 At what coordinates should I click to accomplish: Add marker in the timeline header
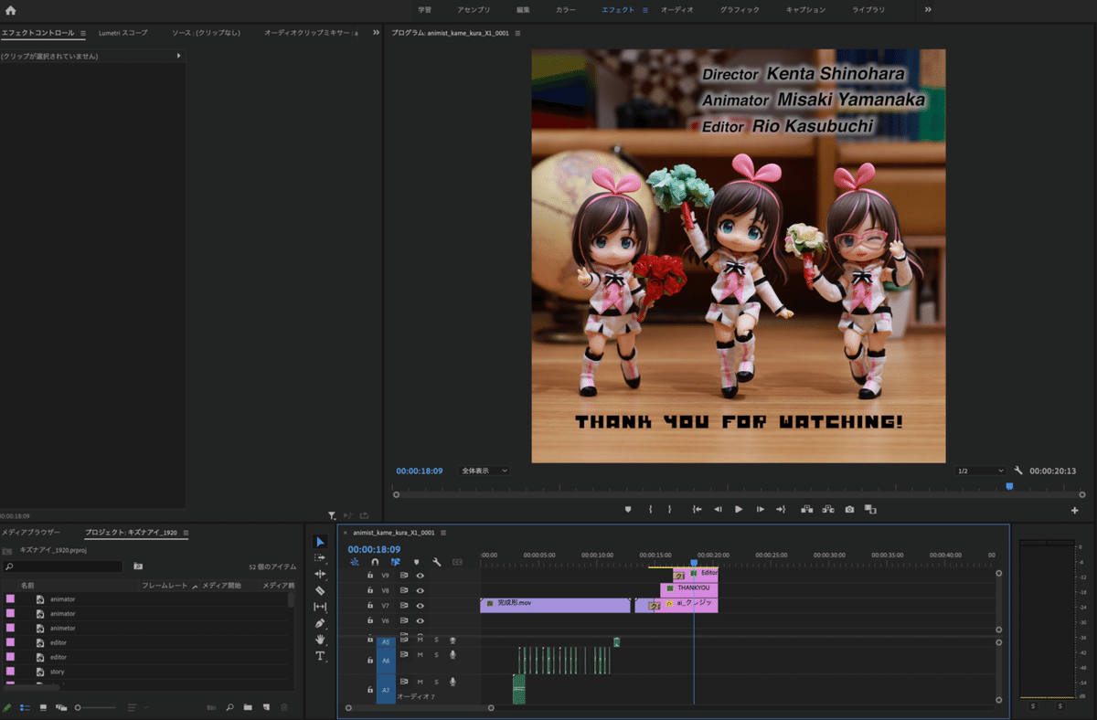coord(416,562)
